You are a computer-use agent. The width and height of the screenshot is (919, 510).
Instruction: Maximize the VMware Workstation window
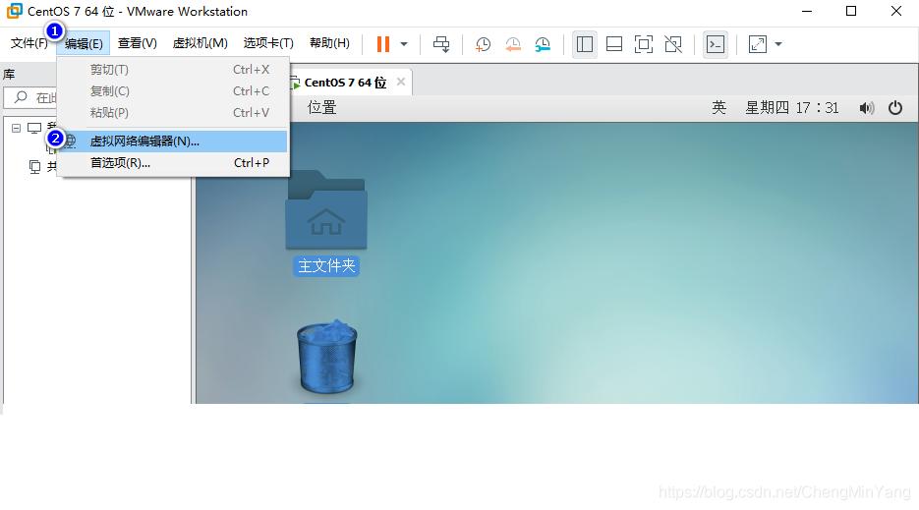point(851,11)
